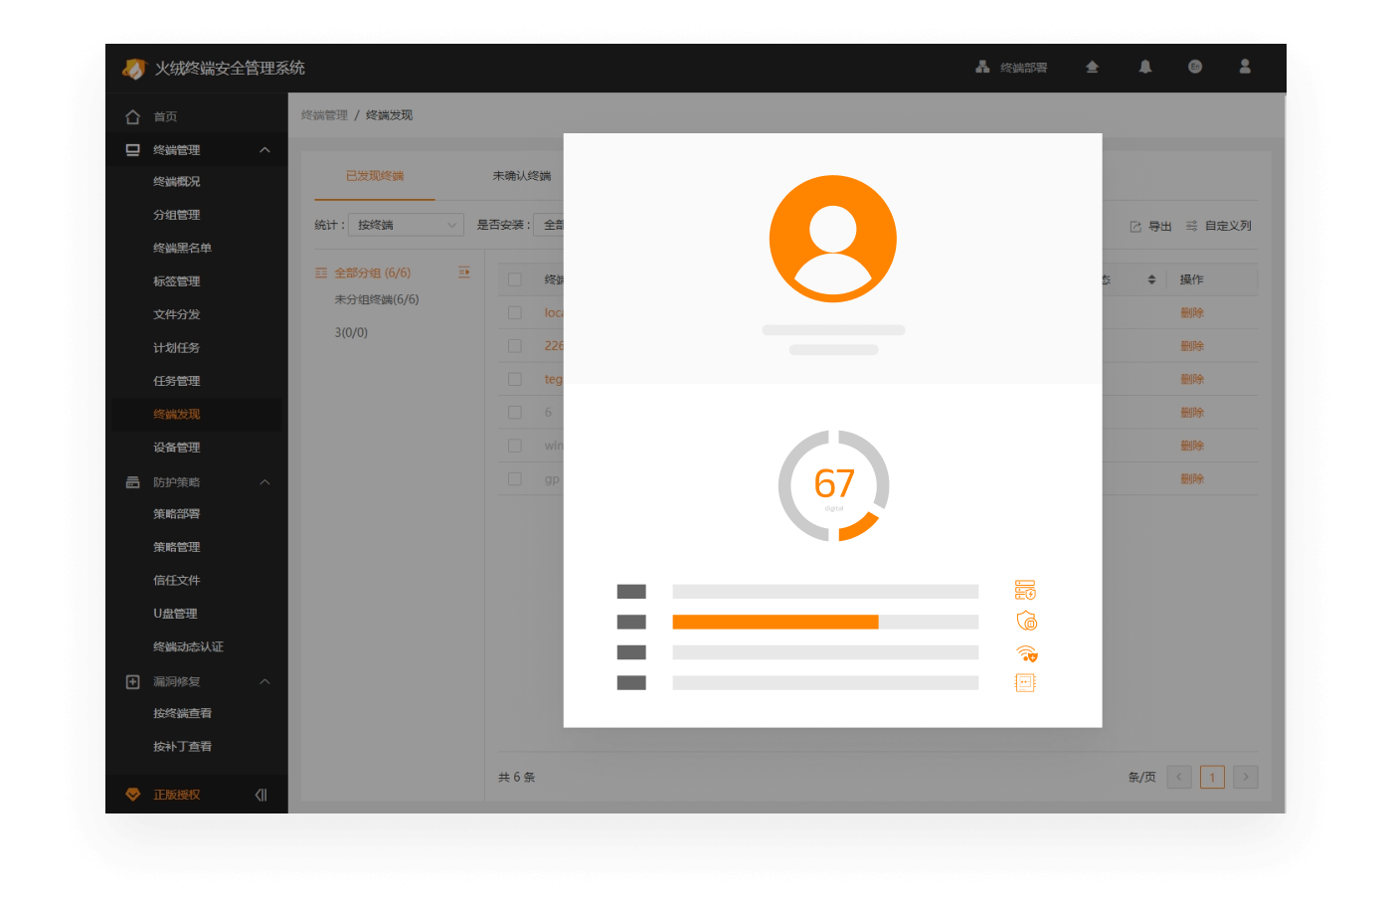
Task: Click the collapse group panel icon
Action: point(464,272)
